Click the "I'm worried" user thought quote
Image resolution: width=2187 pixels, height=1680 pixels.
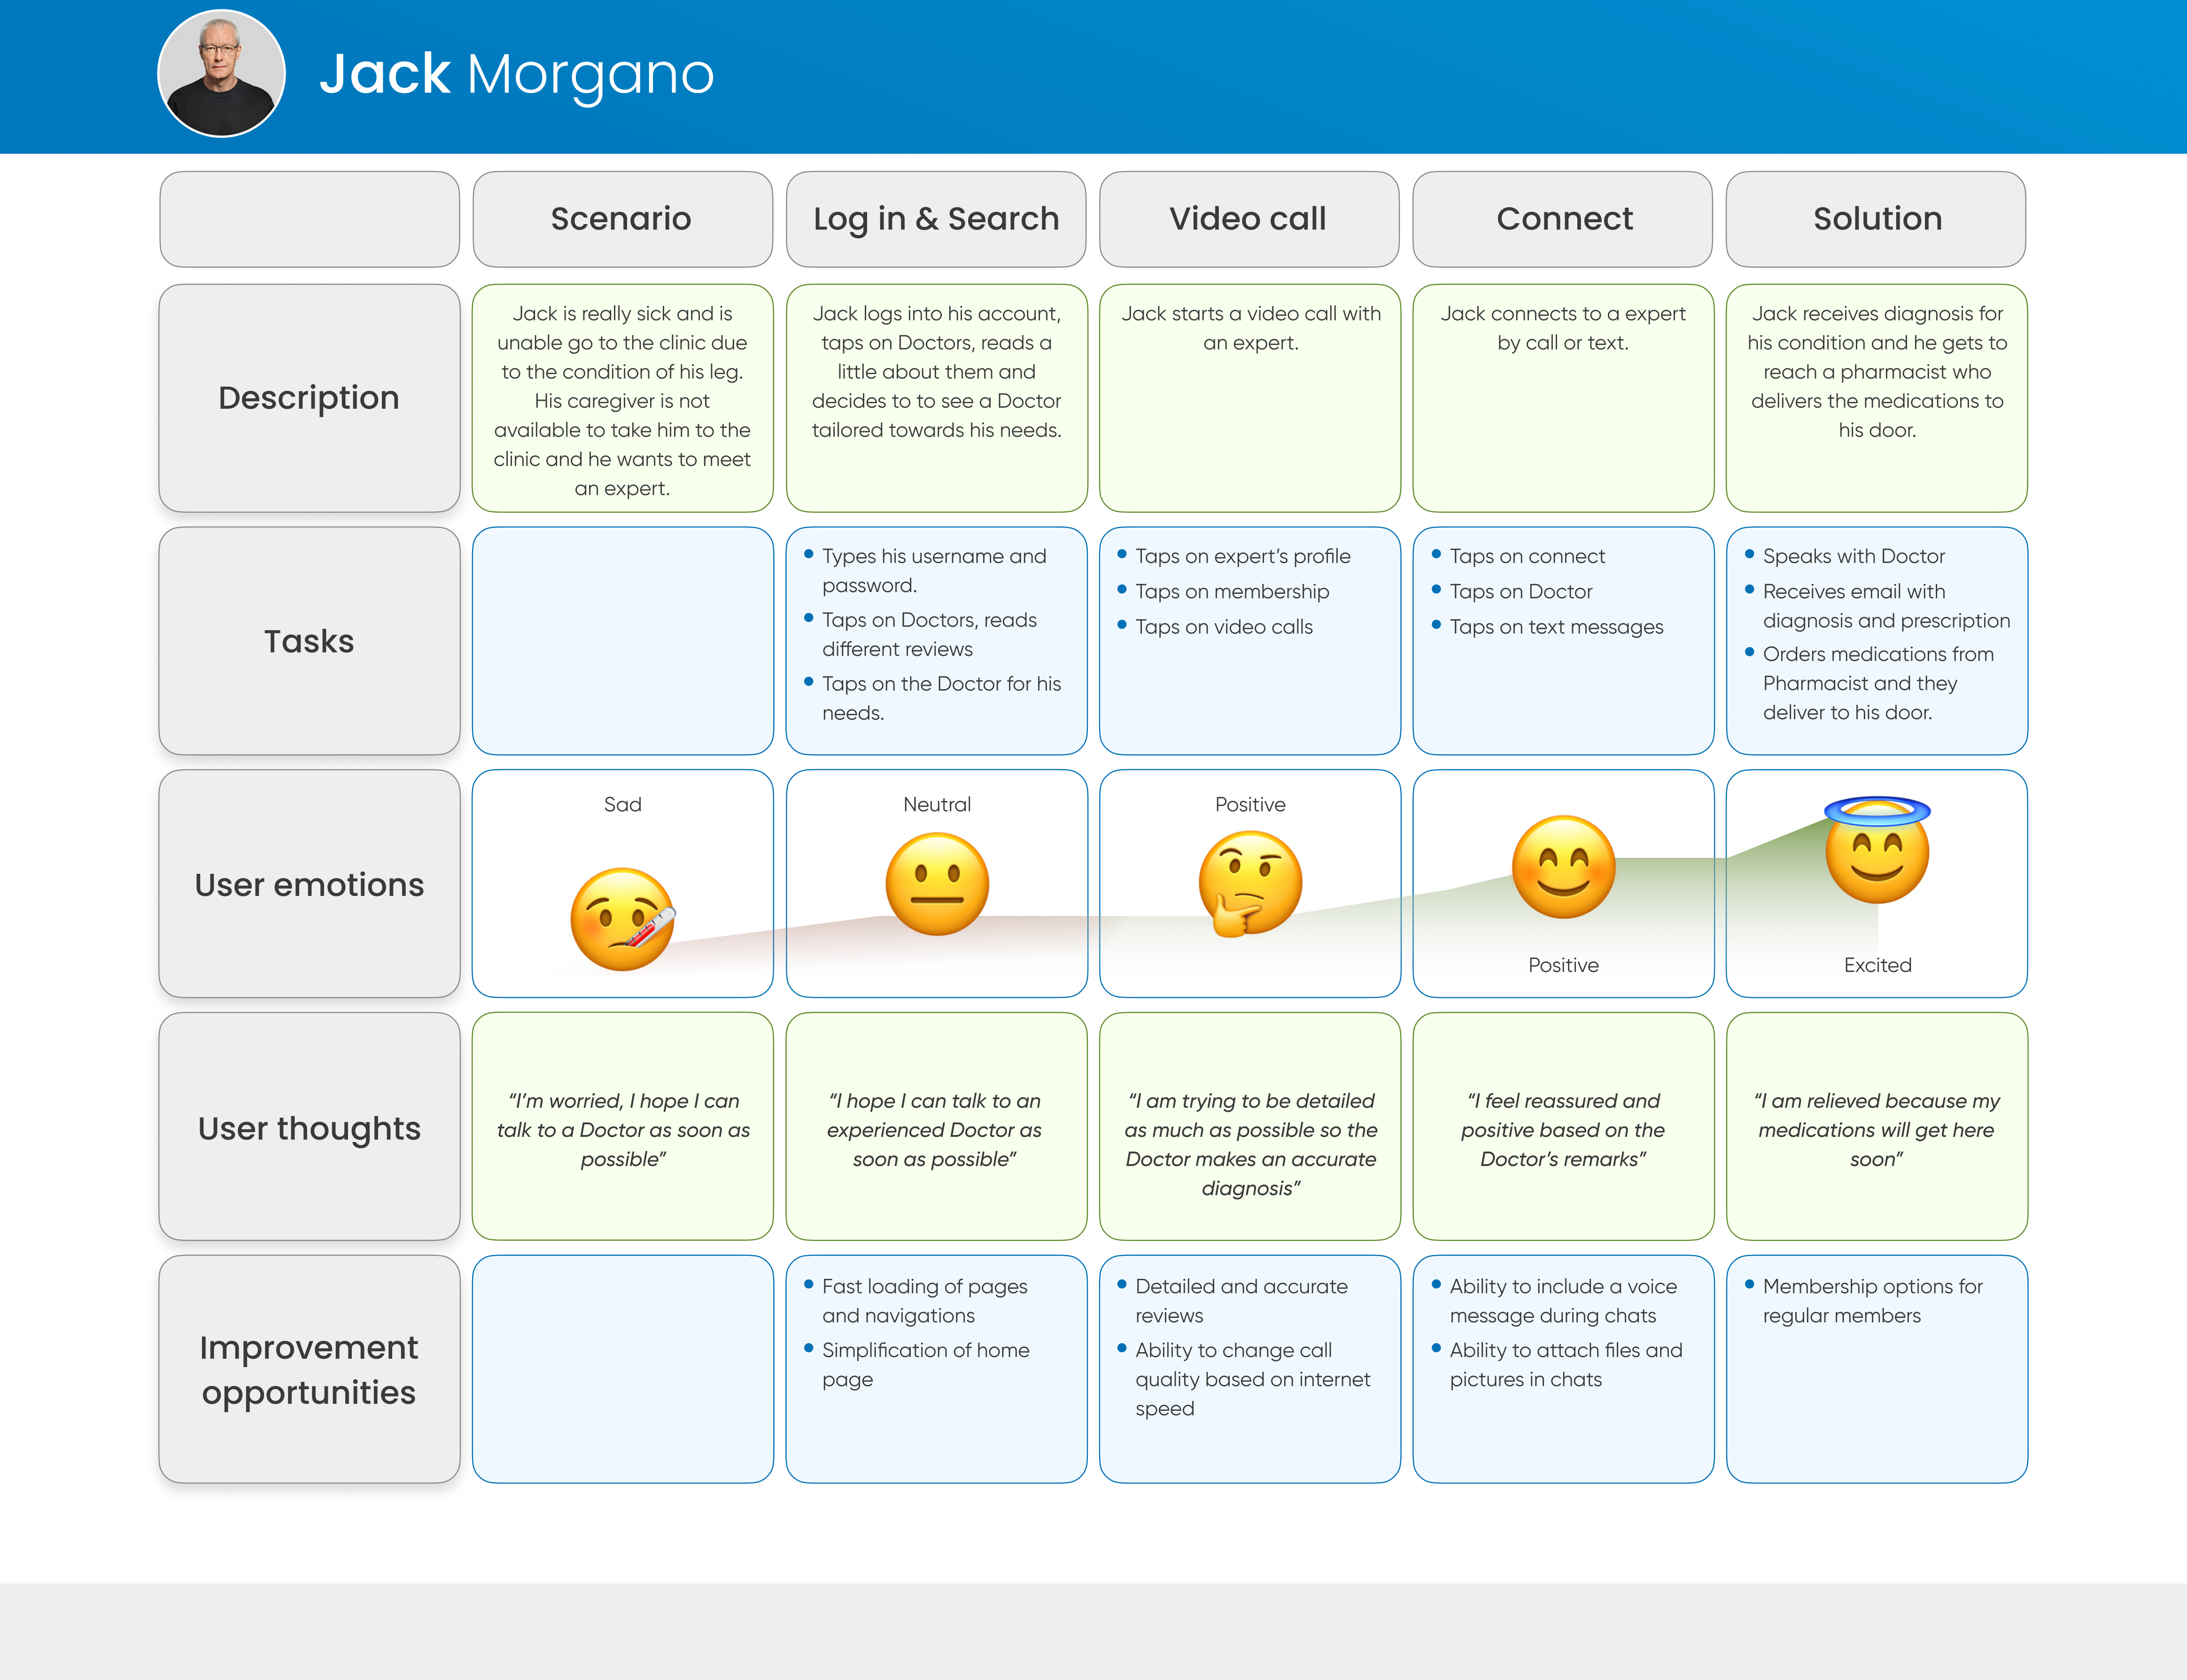tap(622, 1129)
